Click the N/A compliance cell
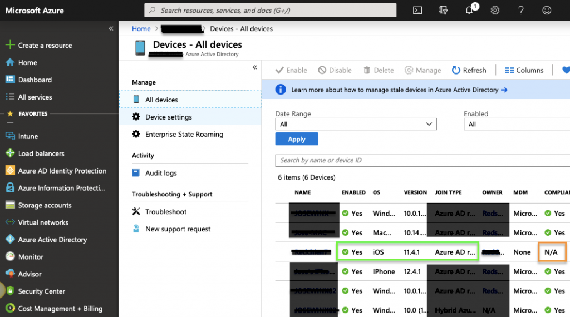570x317 pixels. pyautogui.click(x=551, y=252)
